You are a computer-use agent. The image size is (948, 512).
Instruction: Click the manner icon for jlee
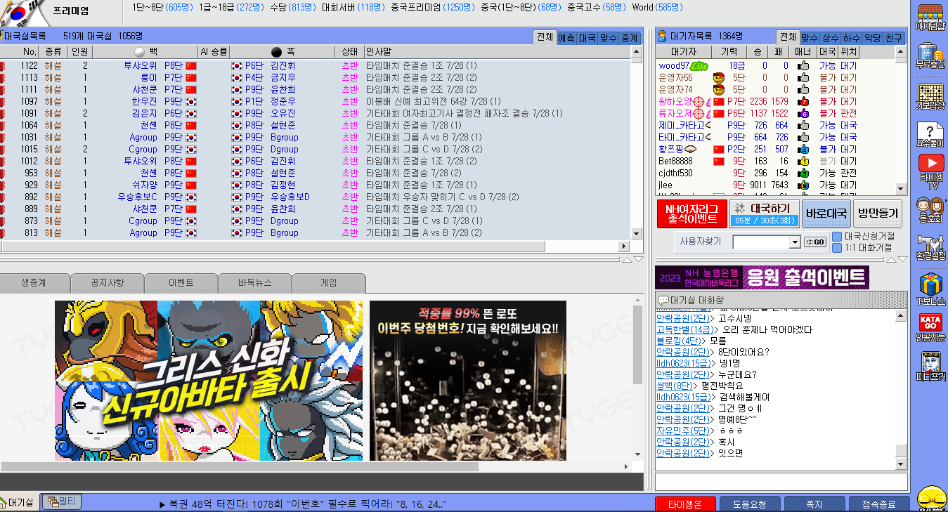coord(803,185)
